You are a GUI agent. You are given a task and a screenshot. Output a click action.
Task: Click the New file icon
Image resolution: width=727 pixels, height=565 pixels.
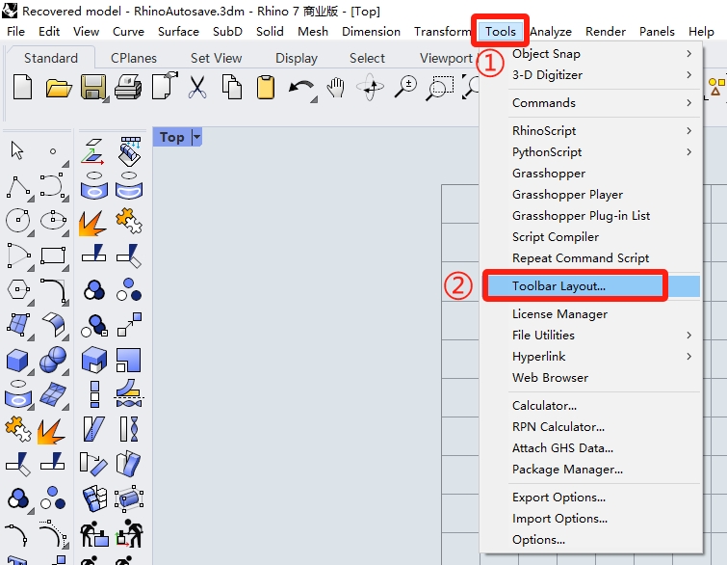(x=23, y=88)
